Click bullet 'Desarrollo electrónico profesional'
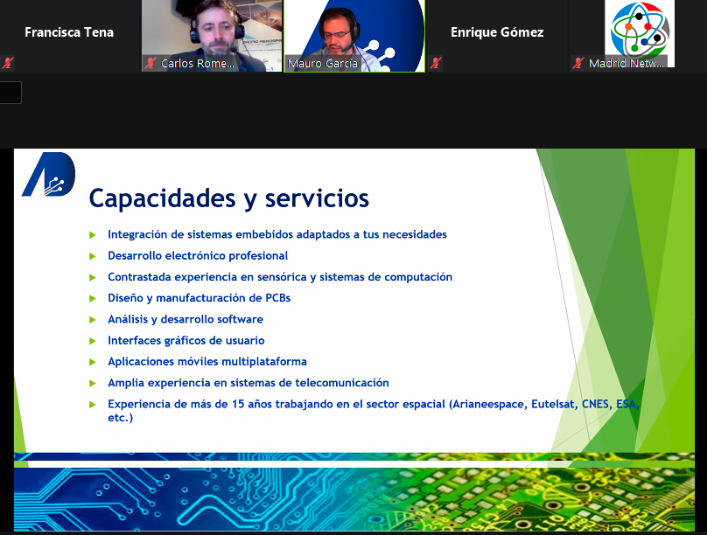Image resolution: width=707 pixels, height=535 pixels. (x=198, y=256)
